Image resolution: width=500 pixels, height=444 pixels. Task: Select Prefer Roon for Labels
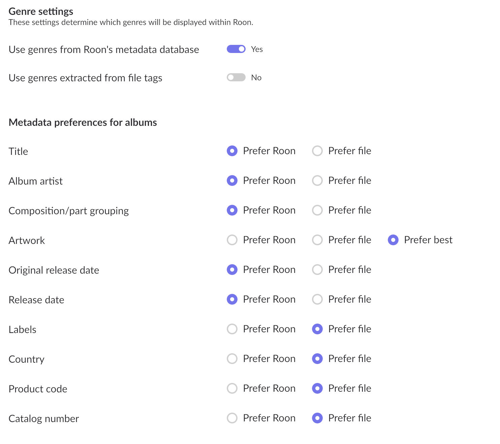[232, 329]
